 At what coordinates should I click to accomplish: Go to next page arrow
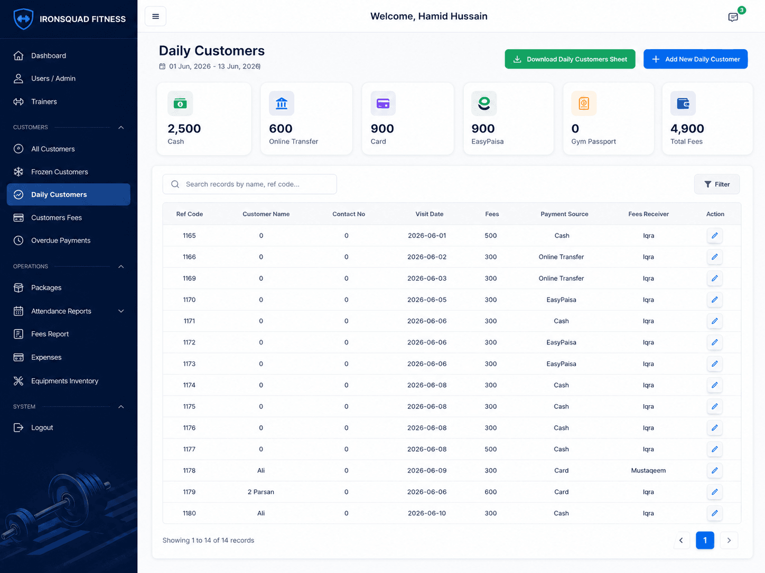point(729,540)
